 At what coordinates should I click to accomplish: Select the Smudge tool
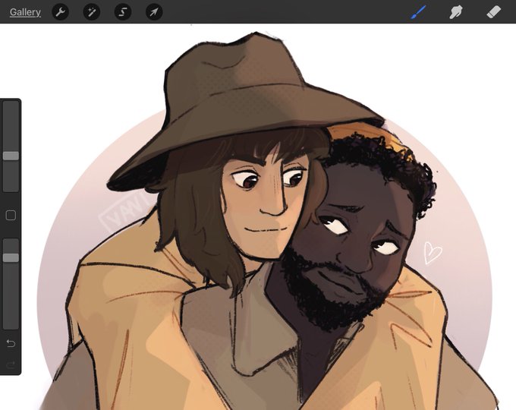point(456,12)
